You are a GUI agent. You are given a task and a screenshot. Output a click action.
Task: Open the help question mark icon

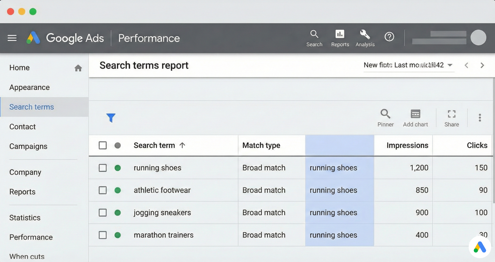coord(389,37)
